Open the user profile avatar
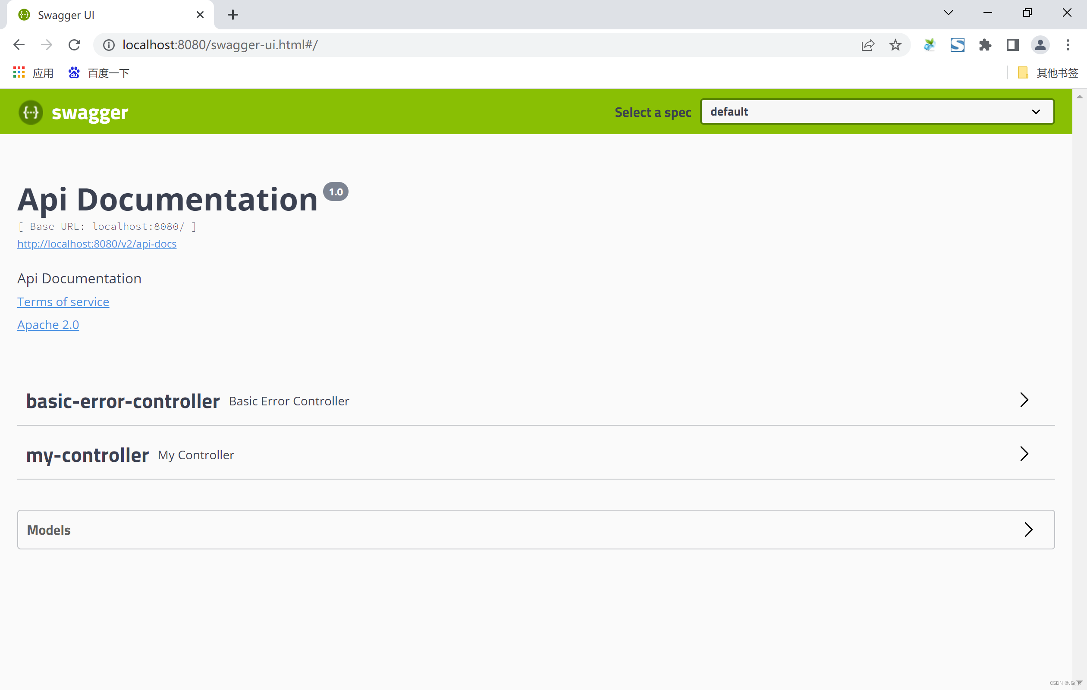 (x=1040, y=45)
